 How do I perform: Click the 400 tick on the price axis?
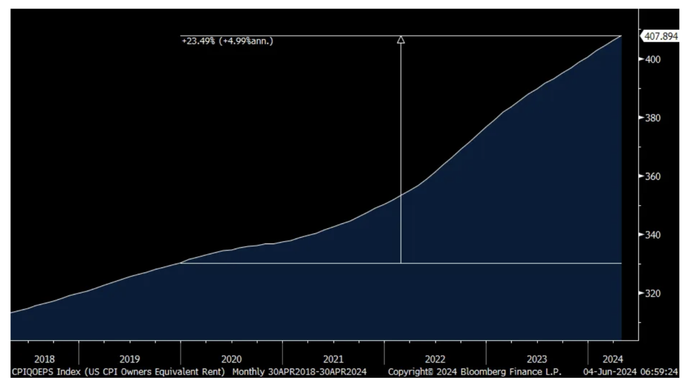656,59
